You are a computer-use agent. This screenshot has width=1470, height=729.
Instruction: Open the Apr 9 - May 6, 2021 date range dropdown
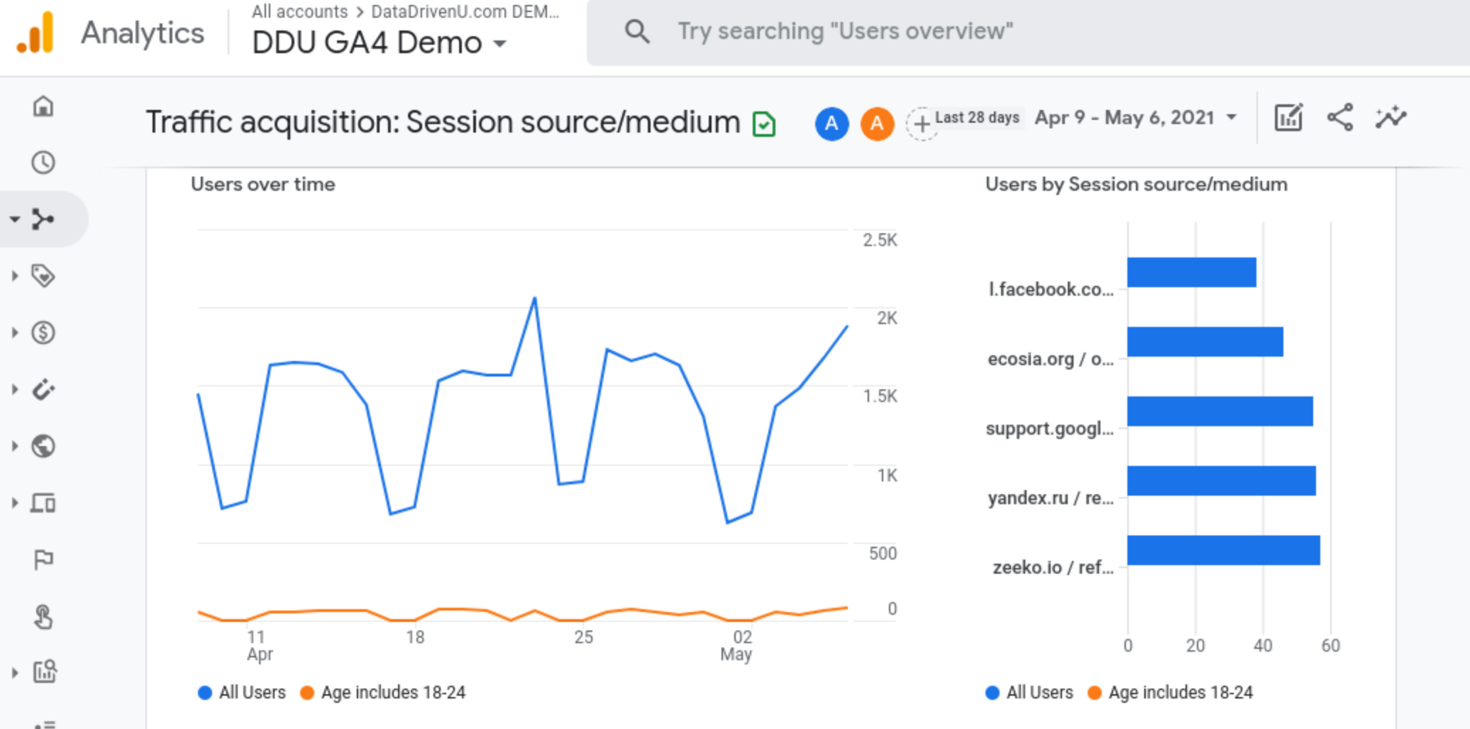[1135, 118]
